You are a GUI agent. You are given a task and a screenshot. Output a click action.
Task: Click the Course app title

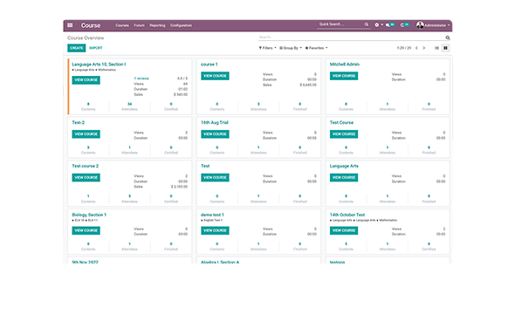pos(91,25)
